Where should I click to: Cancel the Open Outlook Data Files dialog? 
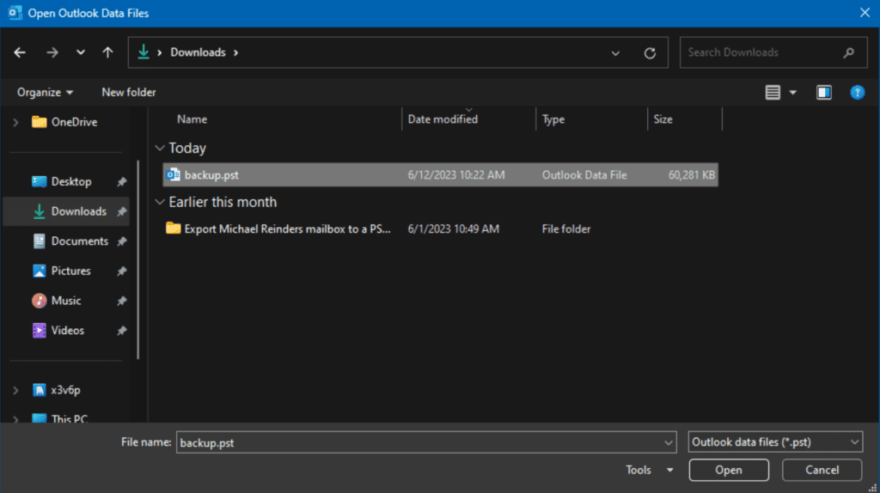[x=822, y=470]
